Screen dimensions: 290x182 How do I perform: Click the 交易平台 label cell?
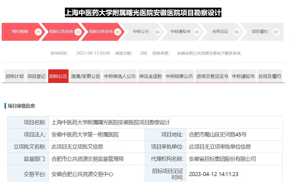click(28, 174)
